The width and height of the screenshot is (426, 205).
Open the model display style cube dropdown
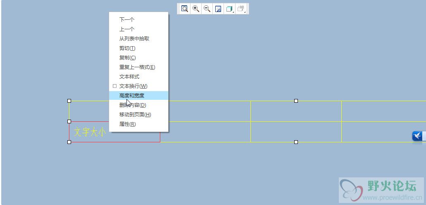coord(230,9)
